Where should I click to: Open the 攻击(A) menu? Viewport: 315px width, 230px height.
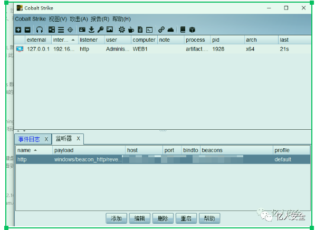79,19
